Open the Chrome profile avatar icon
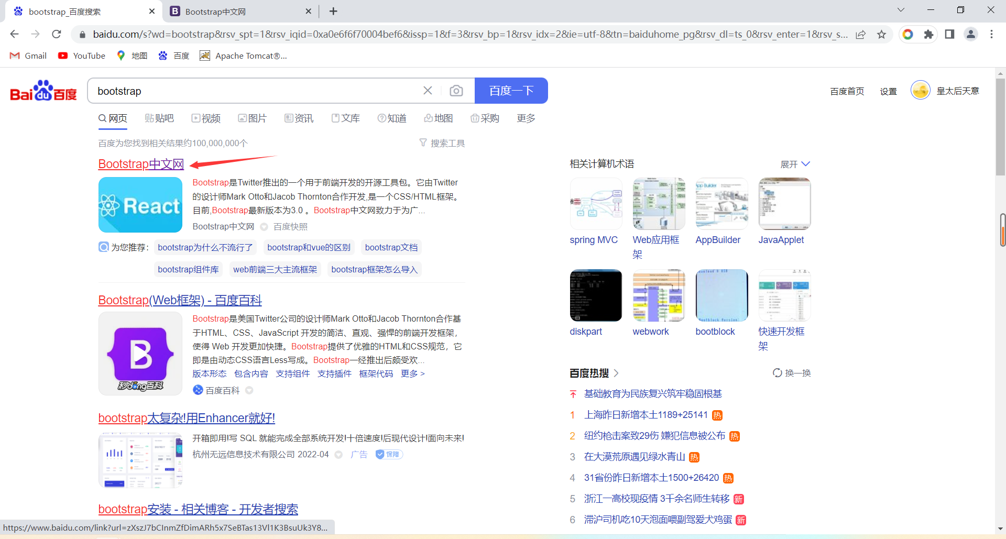Screen dimensions: 1006x539 point(970,34)
